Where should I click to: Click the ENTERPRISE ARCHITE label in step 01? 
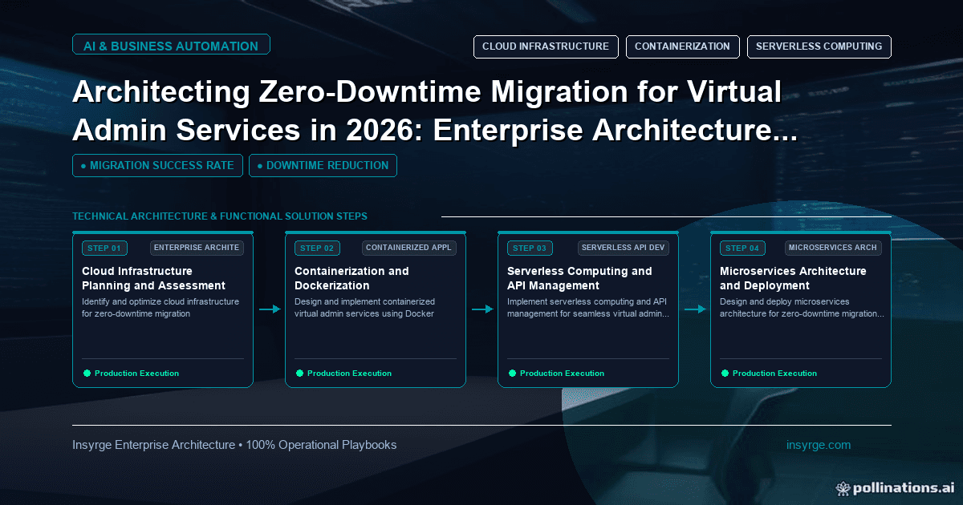click(197, 248)
